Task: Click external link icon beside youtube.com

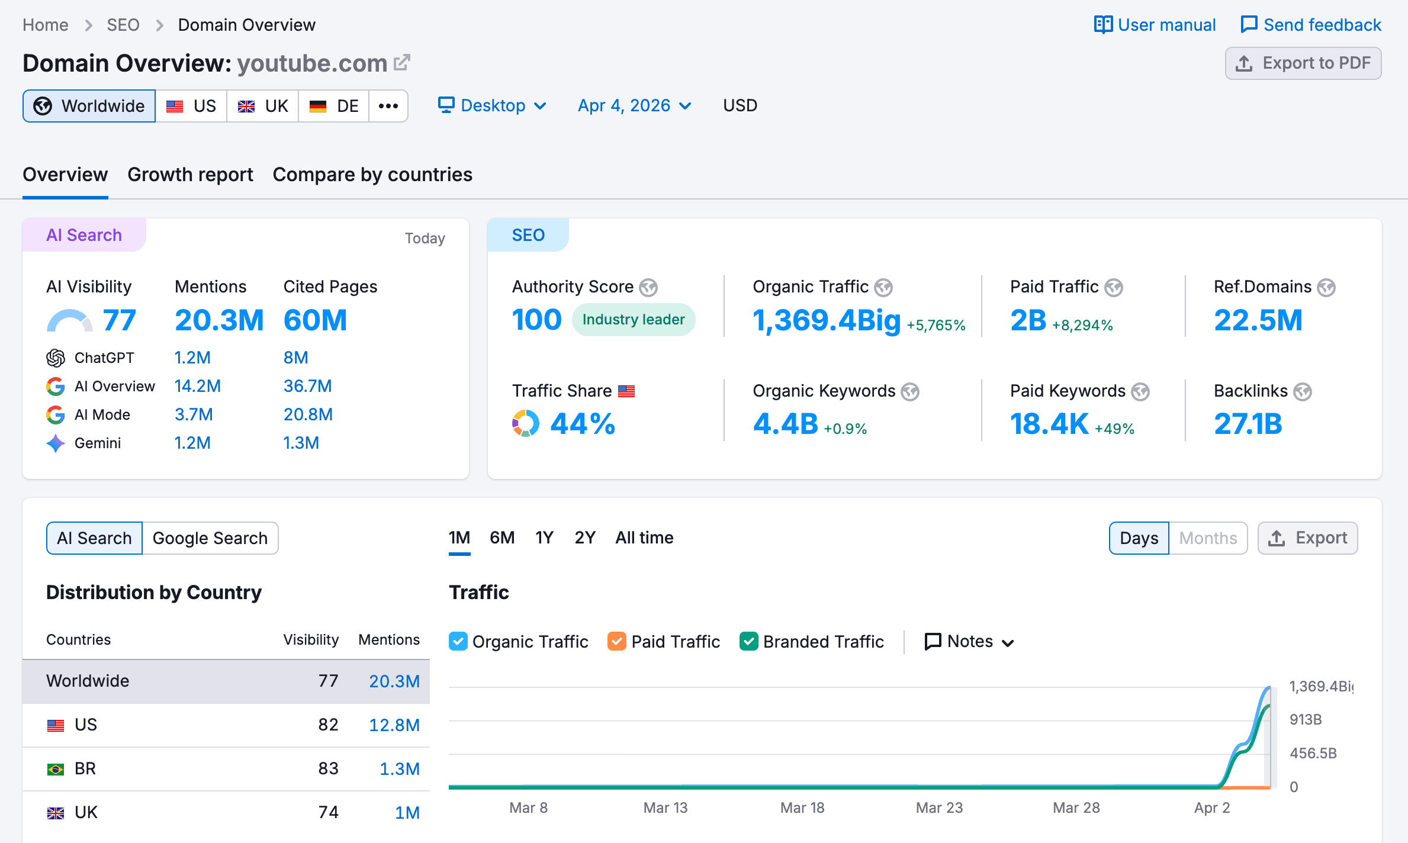Action: [x=402, y=62]
